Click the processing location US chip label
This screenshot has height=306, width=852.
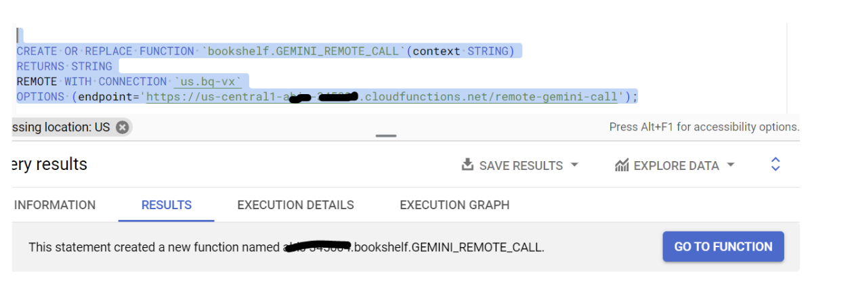pyautogui.click(x=60, y=127)
